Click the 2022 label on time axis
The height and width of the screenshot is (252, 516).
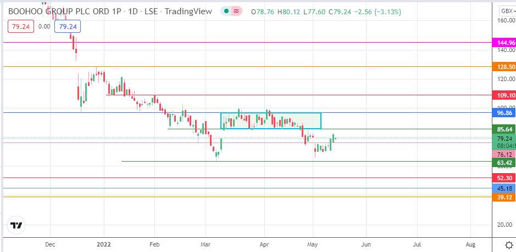tap(104, 244)
